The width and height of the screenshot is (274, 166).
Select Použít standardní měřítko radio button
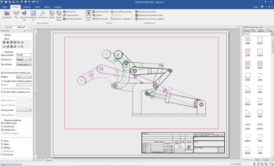coord(2,73)
